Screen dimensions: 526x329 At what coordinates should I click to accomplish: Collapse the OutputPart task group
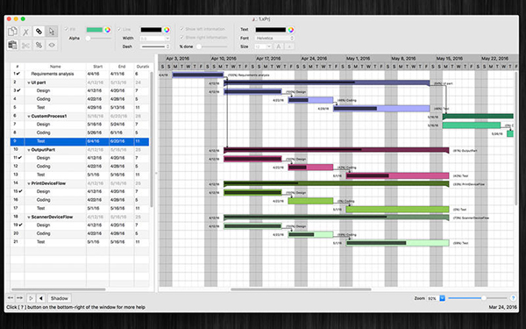29,150
